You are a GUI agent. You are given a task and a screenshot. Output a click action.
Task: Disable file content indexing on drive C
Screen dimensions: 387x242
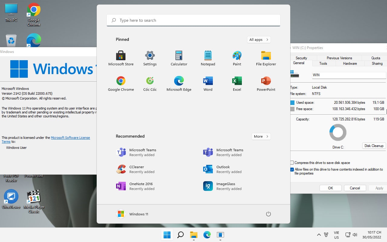[x=292, y=169]
